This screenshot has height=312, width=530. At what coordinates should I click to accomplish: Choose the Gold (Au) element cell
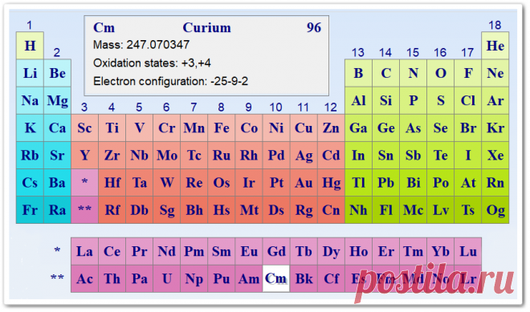[304, 183]
